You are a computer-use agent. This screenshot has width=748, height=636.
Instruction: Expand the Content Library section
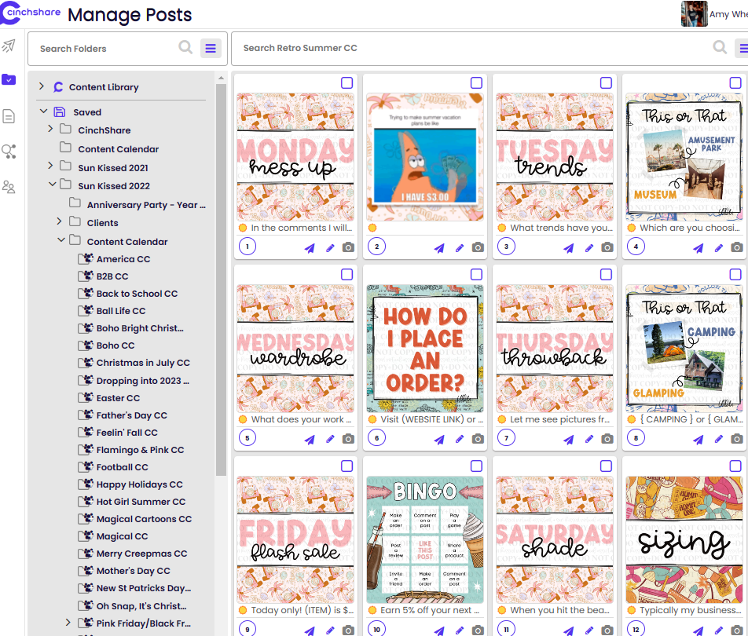point(42,87)
